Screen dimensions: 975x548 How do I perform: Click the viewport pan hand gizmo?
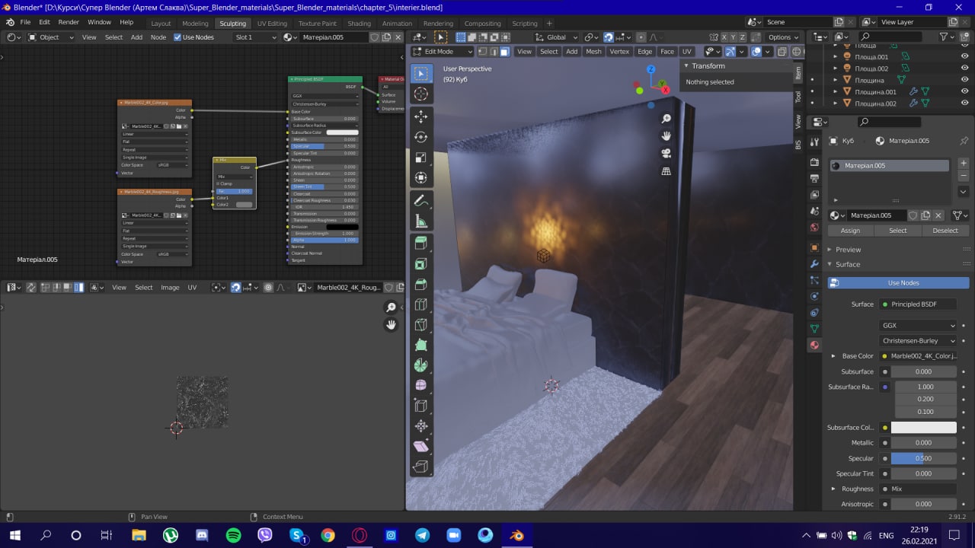pyautogui.click(x=667, y=136)
